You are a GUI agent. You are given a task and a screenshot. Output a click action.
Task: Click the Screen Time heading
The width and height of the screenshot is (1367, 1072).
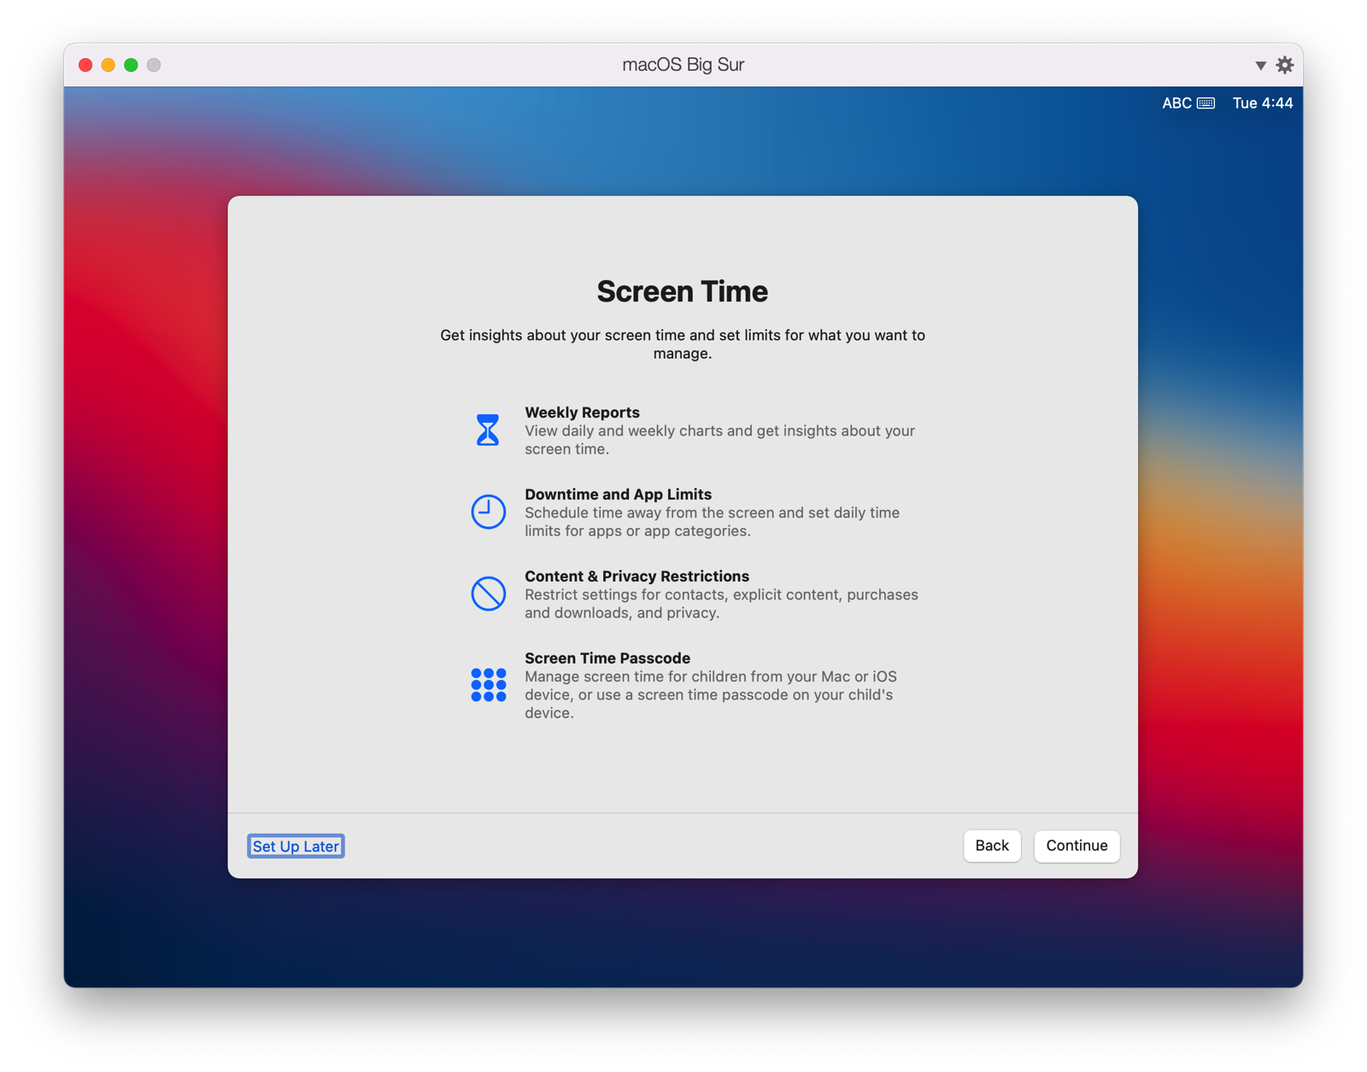click(682, 291)
